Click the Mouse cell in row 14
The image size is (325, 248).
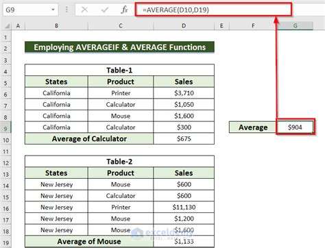click(x=121, y=184)
